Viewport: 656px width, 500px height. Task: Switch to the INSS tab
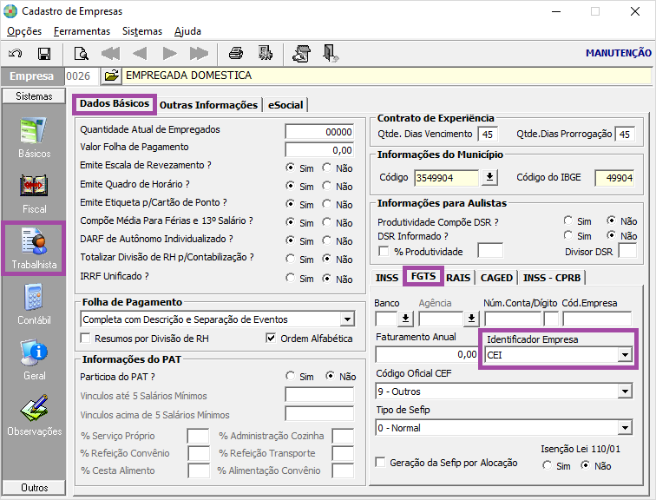387,278
